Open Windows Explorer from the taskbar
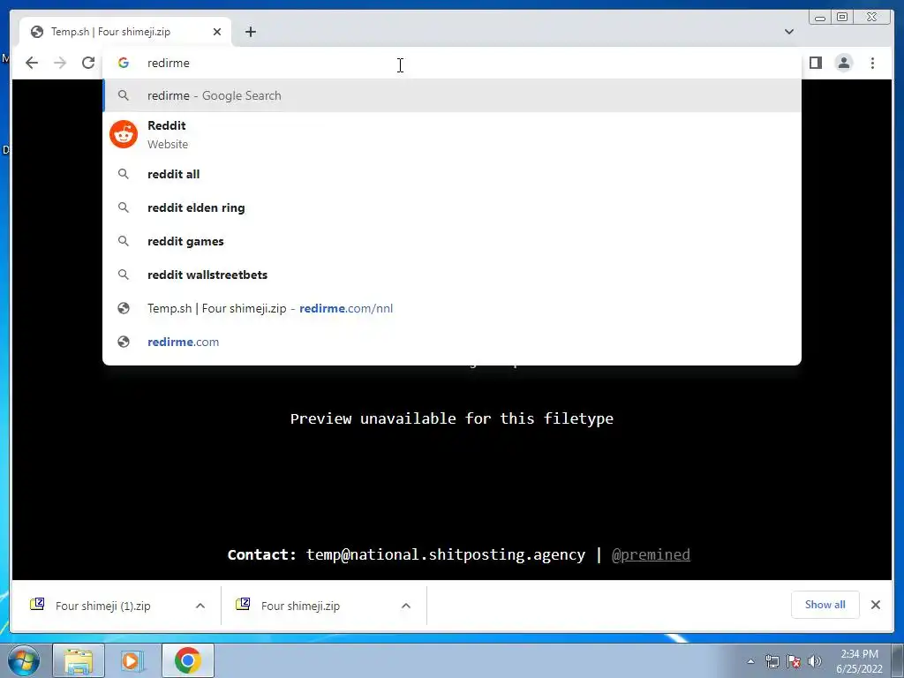 pyautogui.click(x=79, y=660)
